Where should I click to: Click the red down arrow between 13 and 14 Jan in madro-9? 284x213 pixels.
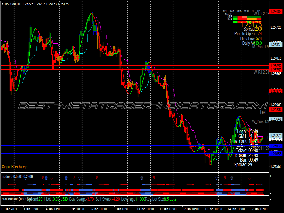(225, 177)
